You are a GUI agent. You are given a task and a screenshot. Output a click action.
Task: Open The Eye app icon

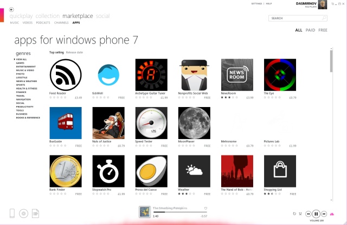(280, 75)
